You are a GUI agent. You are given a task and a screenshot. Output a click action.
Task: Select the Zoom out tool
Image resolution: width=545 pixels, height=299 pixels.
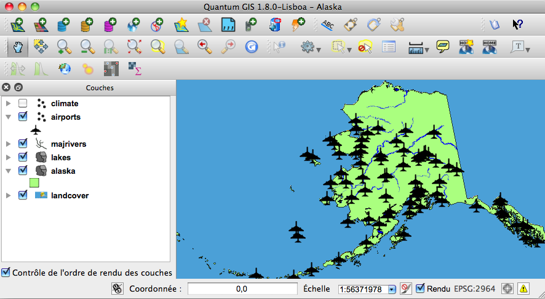point(87,47)
